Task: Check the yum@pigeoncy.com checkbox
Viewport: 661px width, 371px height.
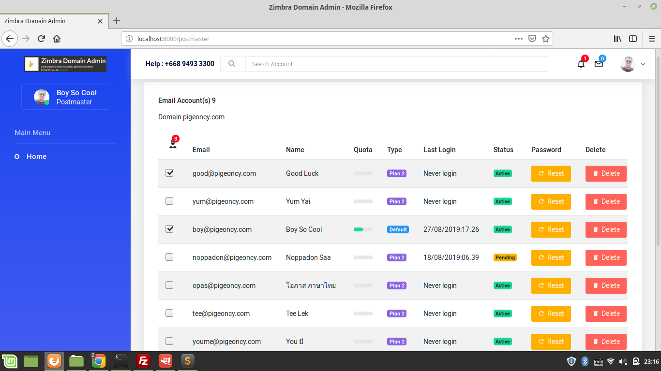Action: coord(169,201)
